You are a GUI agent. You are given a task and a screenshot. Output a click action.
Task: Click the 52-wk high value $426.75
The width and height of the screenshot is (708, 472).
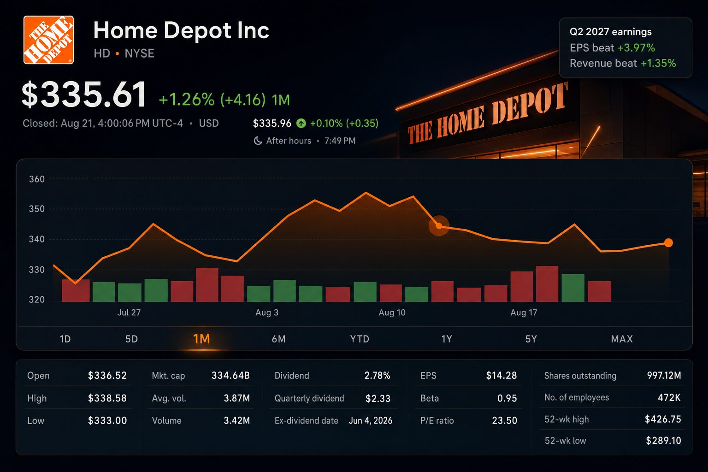(x=663, y=419)
